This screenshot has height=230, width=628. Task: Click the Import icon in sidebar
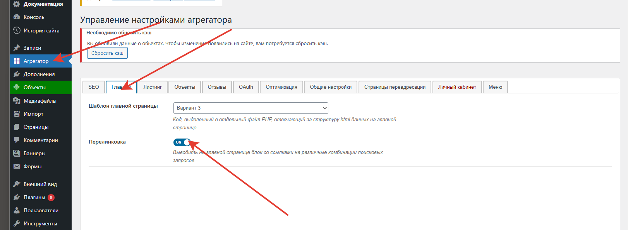[x=17, y=114]
